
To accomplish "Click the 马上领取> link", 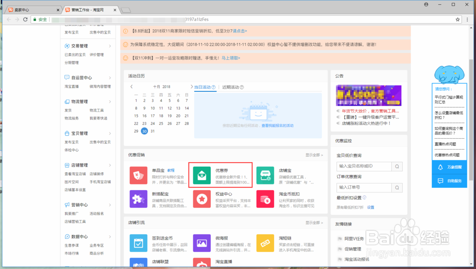I will pyautogui.click(x=231, y=58).
